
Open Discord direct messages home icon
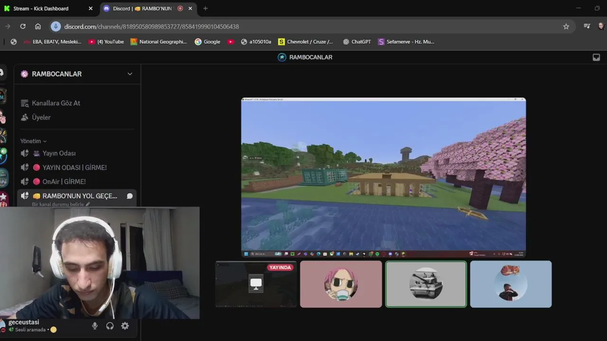click(x=1, y=72)
